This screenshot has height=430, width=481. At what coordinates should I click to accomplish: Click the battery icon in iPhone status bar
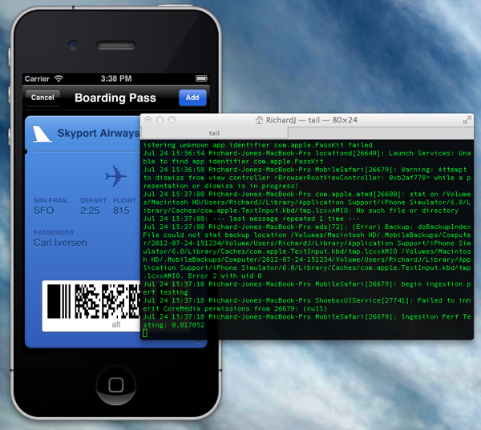201,78
